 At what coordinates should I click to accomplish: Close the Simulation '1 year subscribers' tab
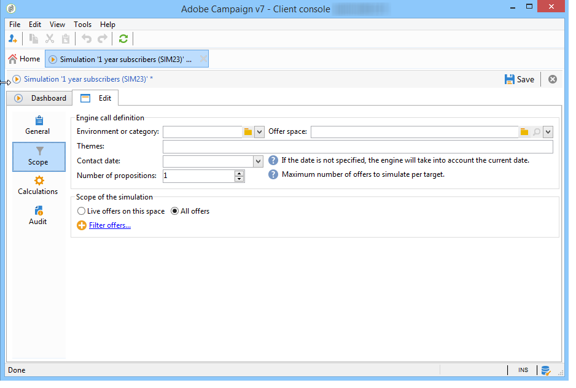coord(203,59)
